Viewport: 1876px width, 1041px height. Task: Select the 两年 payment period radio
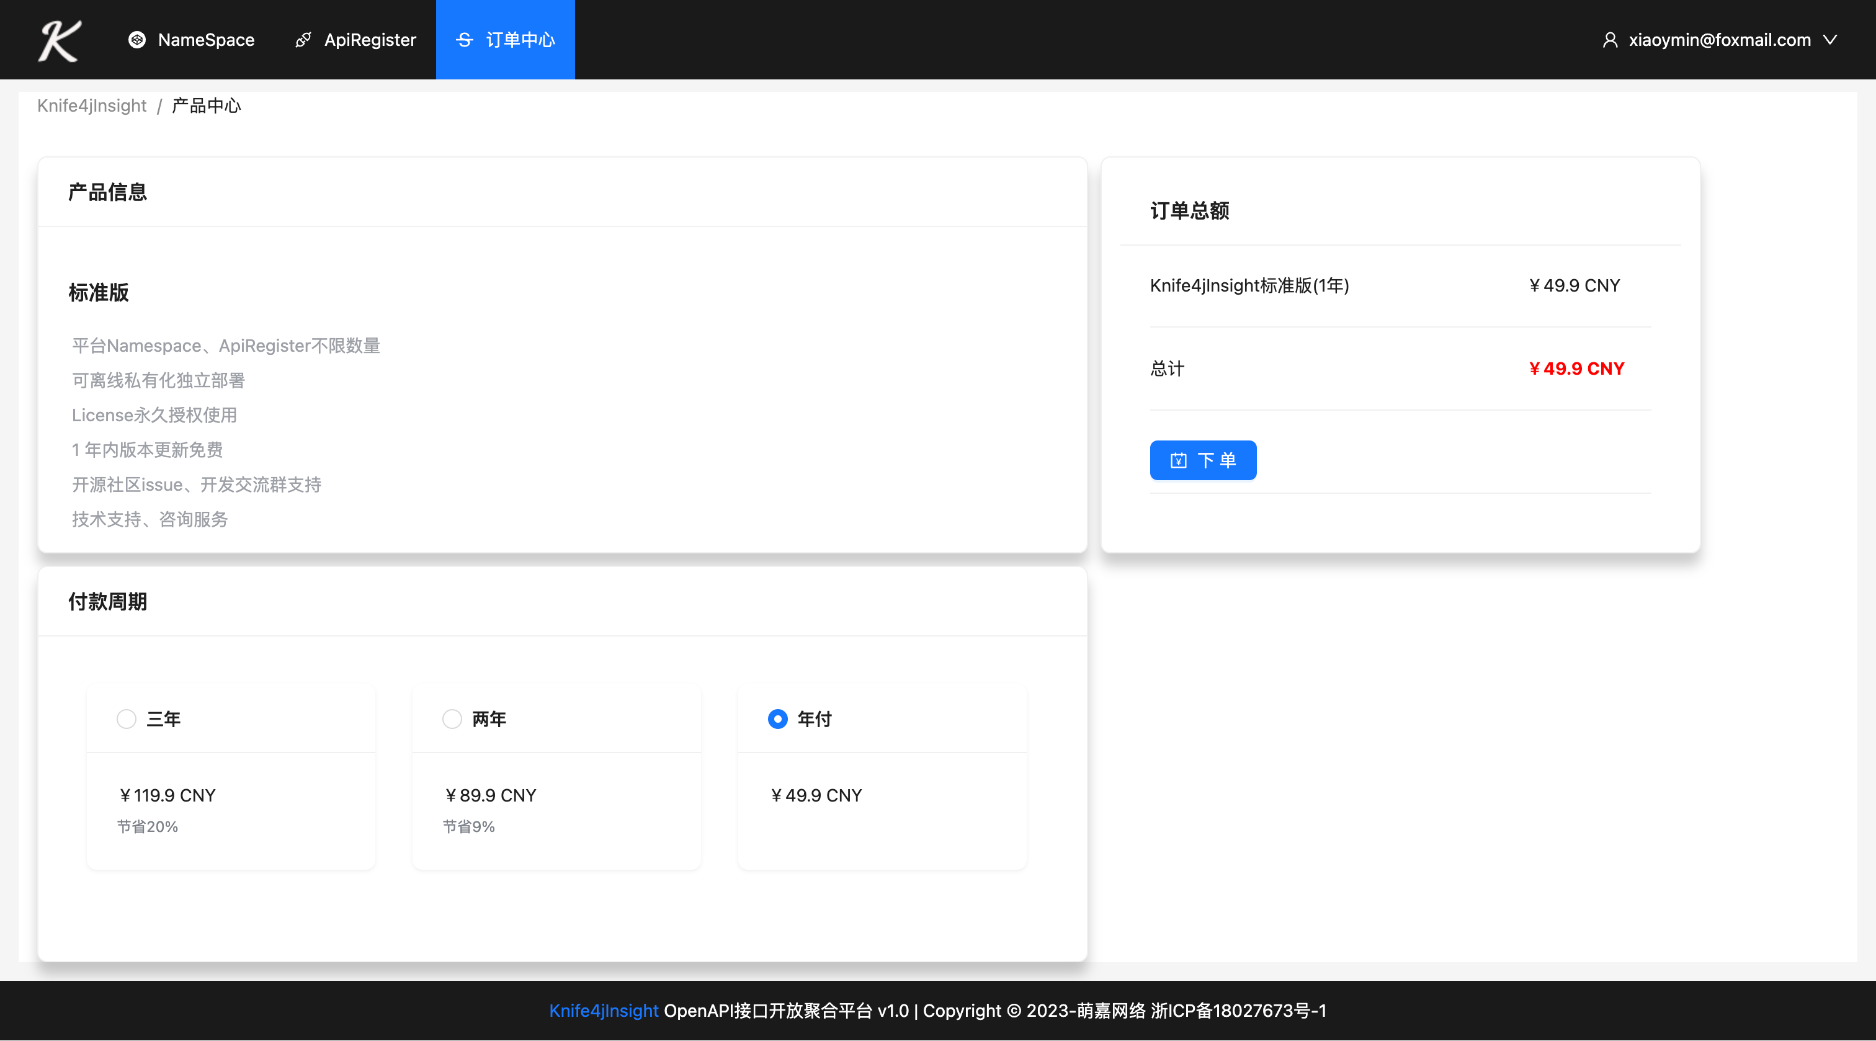(452, 719)
